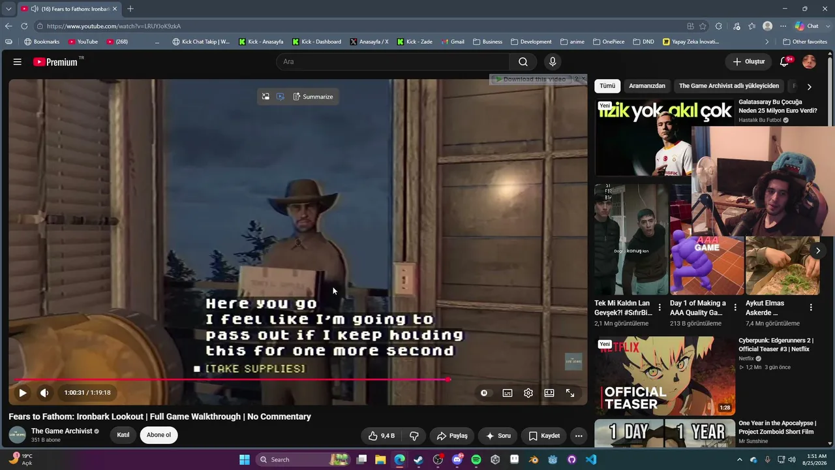
Task: Click Oluştur create button
Action: 748,62
